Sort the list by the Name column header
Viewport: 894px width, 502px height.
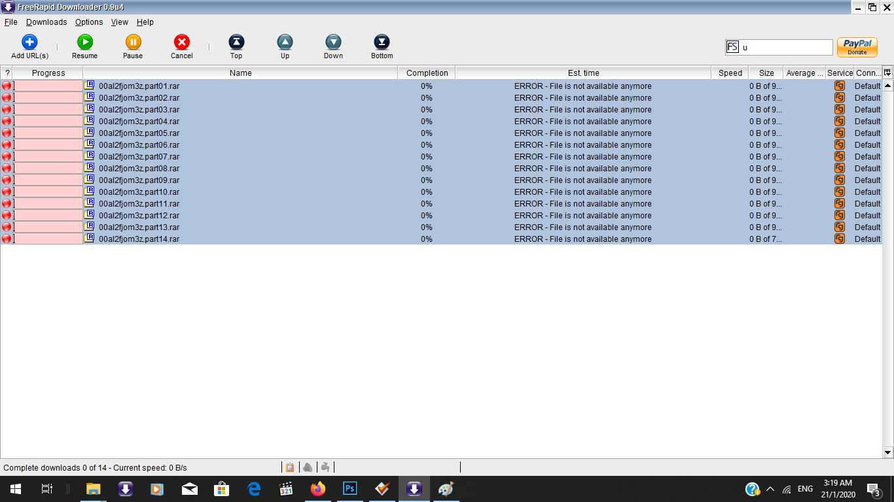[x=240, y=73]
